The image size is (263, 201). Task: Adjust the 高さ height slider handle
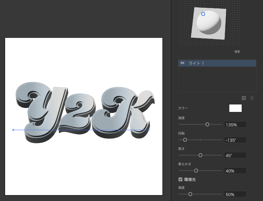(x=200, y=155)
